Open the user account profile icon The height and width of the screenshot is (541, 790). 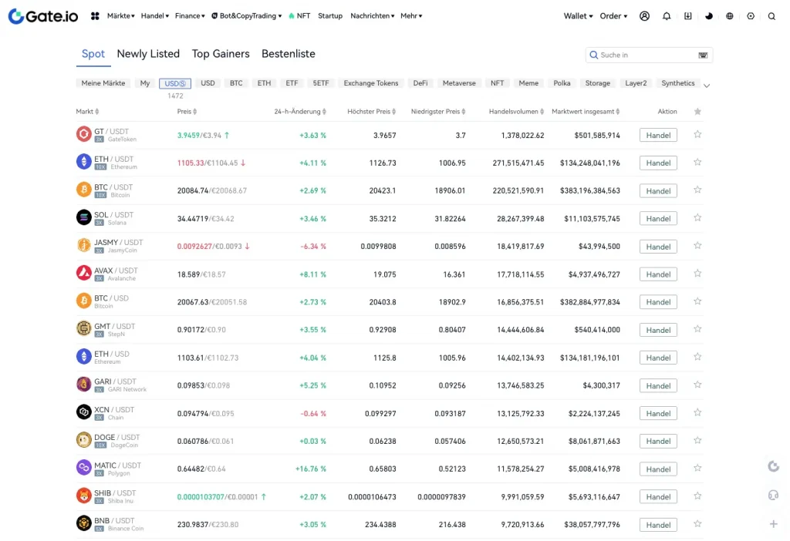click(645, 15)
